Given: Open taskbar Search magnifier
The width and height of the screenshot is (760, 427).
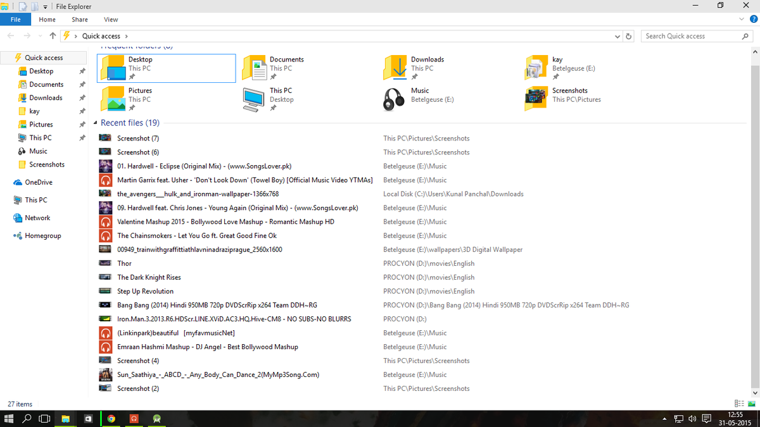Looking at the screenshot, I should 27,418.
